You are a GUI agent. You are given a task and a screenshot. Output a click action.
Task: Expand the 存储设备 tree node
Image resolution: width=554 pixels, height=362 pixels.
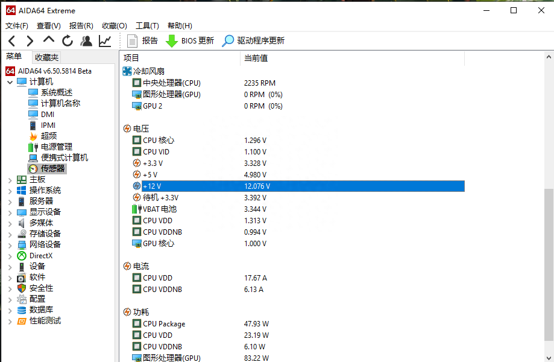pos(10,234)
